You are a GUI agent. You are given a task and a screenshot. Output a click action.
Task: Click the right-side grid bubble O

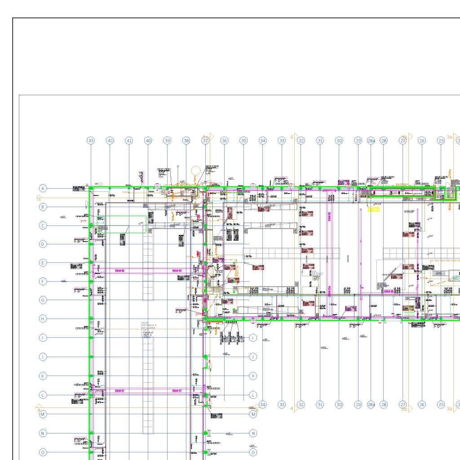coord(253,452)
